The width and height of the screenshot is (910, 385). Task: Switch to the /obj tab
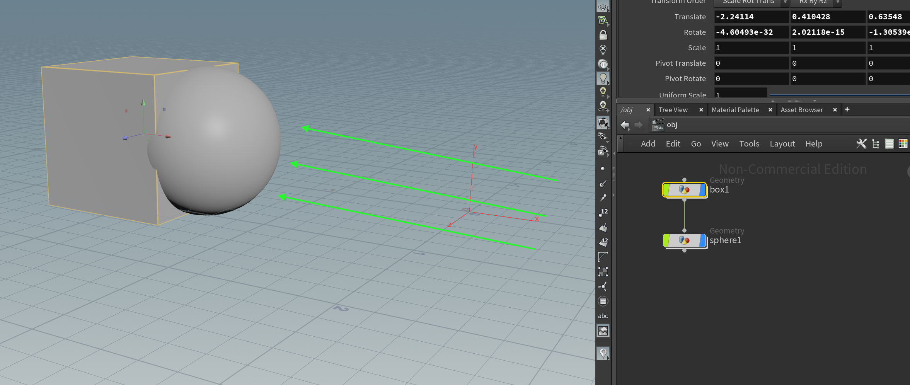tap(627, 110)
